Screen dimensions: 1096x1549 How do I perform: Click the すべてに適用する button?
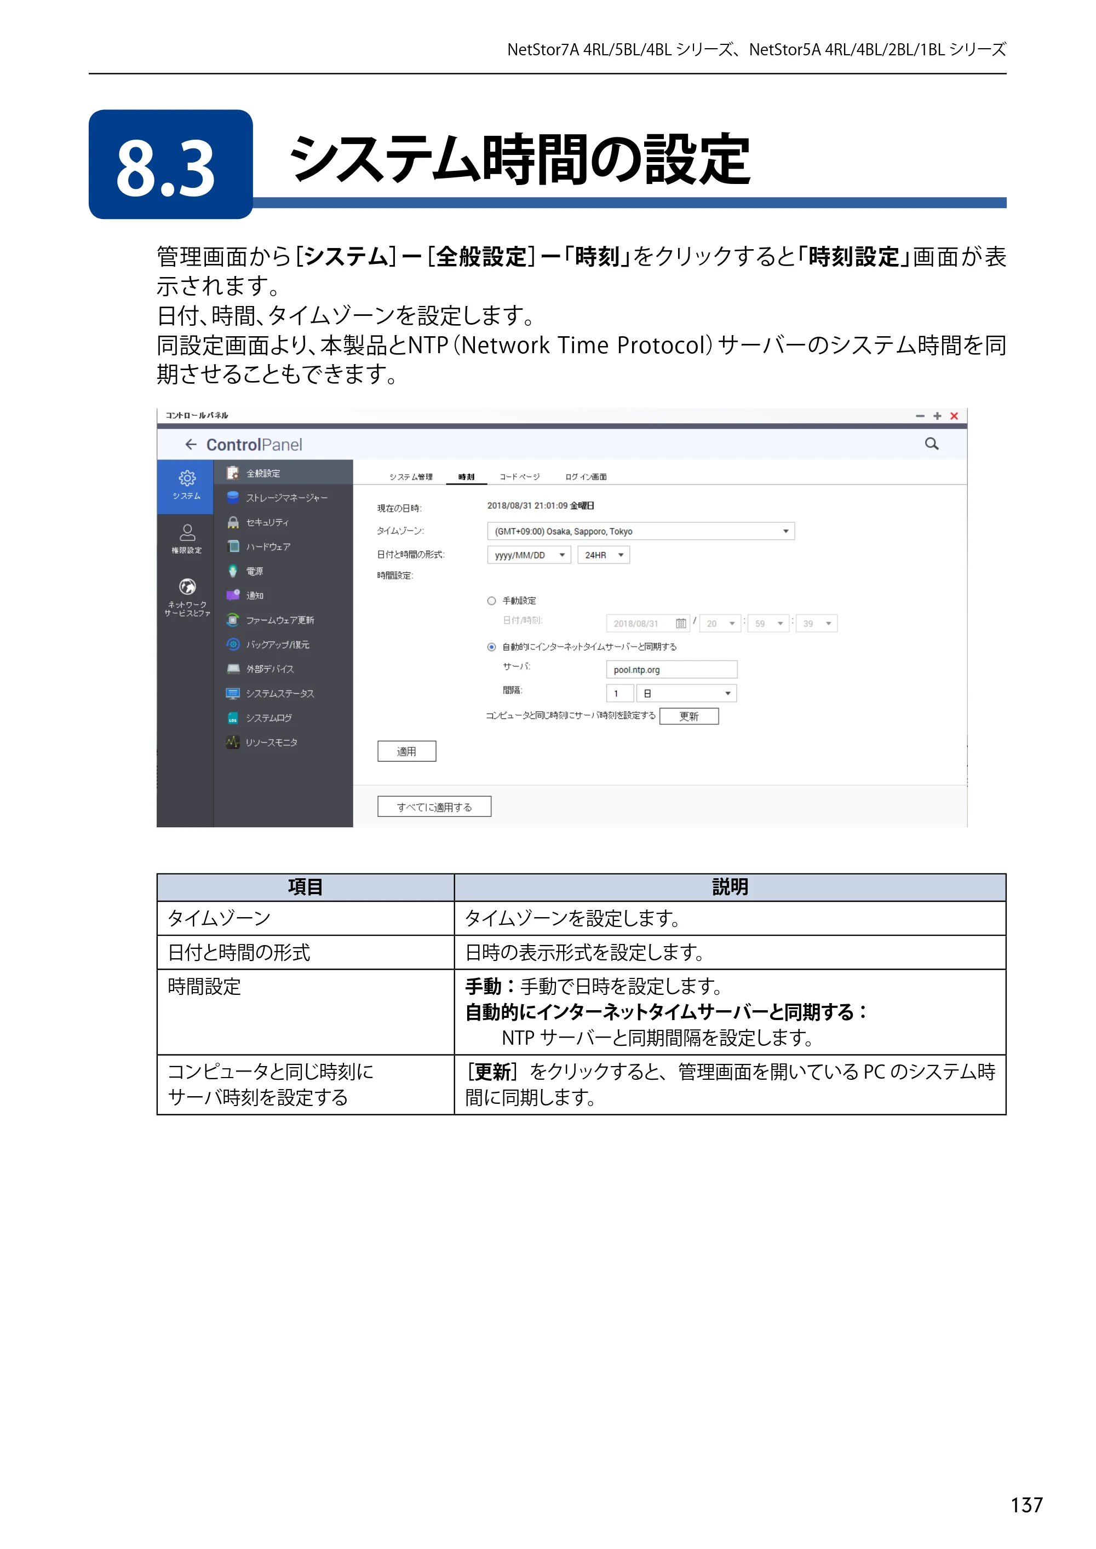(x=434, y=806)
